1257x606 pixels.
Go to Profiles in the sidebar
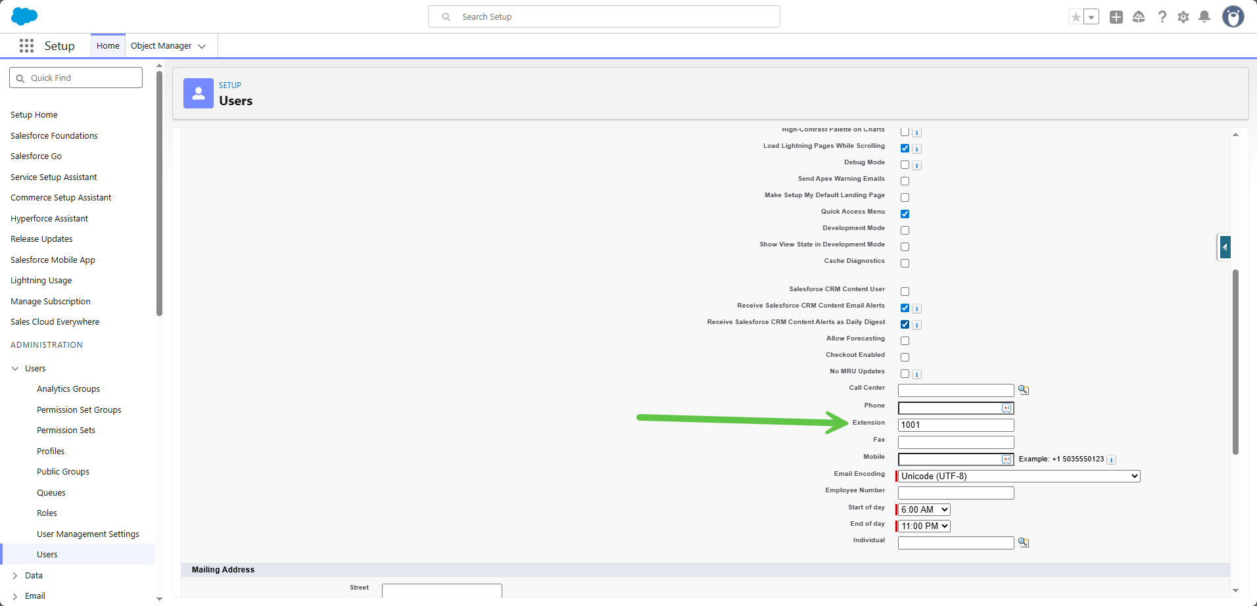point(51,451)
